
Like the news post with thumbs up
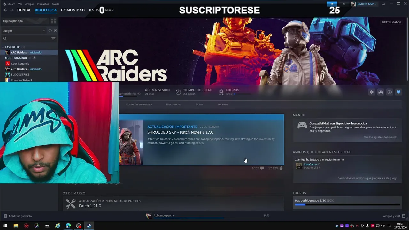[x=281, y=168]
